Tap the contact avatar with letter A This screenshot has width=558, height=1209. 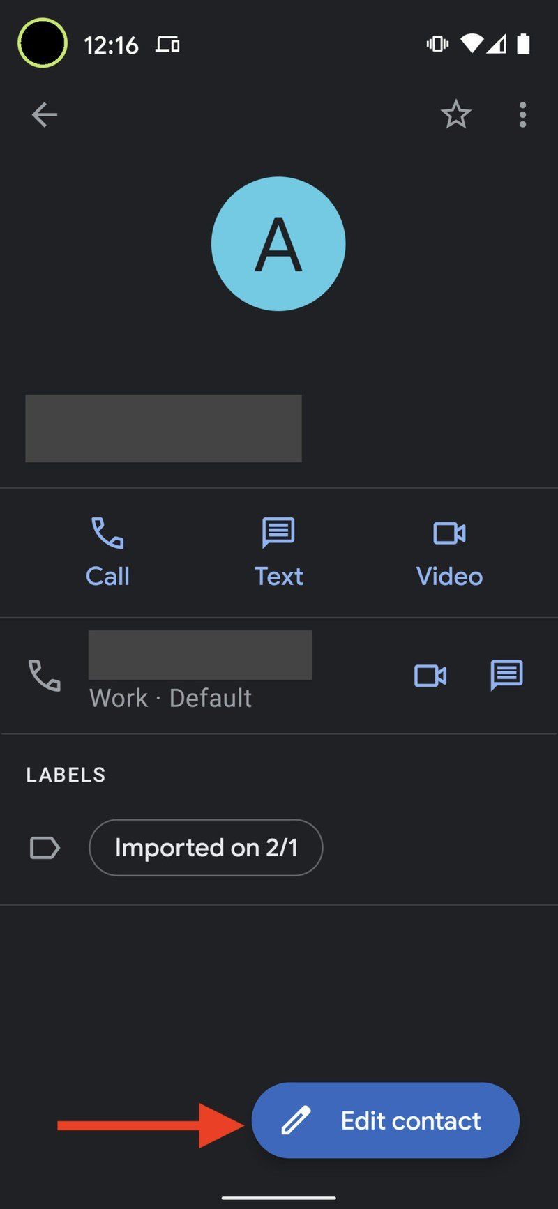(278, 243)
